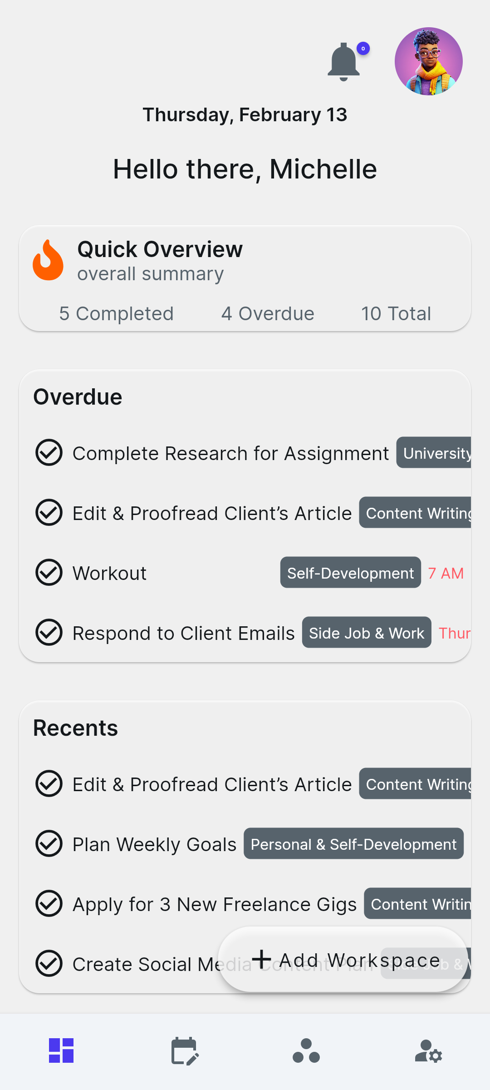Tap the 5 Completed summary count
Image resolution: width=490 pixels, height=1090 pixels.
116,314
